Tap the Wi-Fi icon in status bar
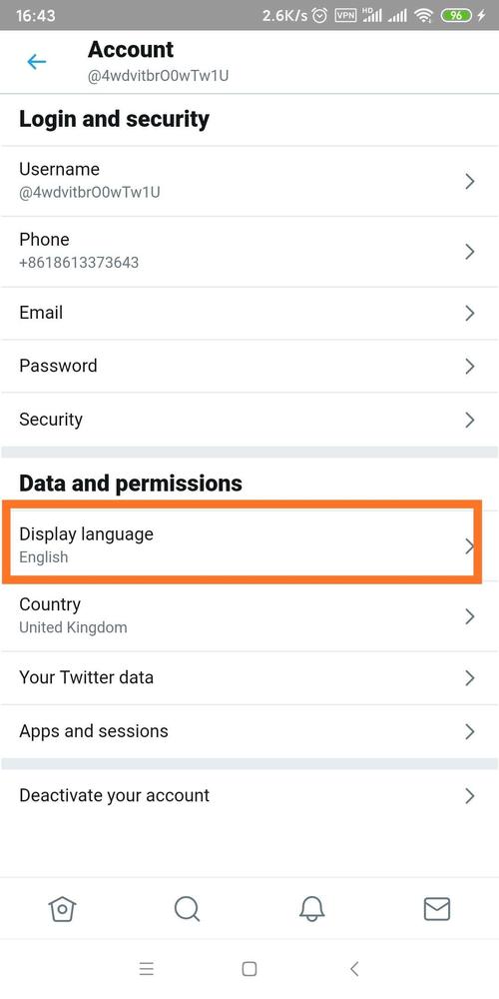The width and height of the screenshot is (499, 999). pos(423,16)
